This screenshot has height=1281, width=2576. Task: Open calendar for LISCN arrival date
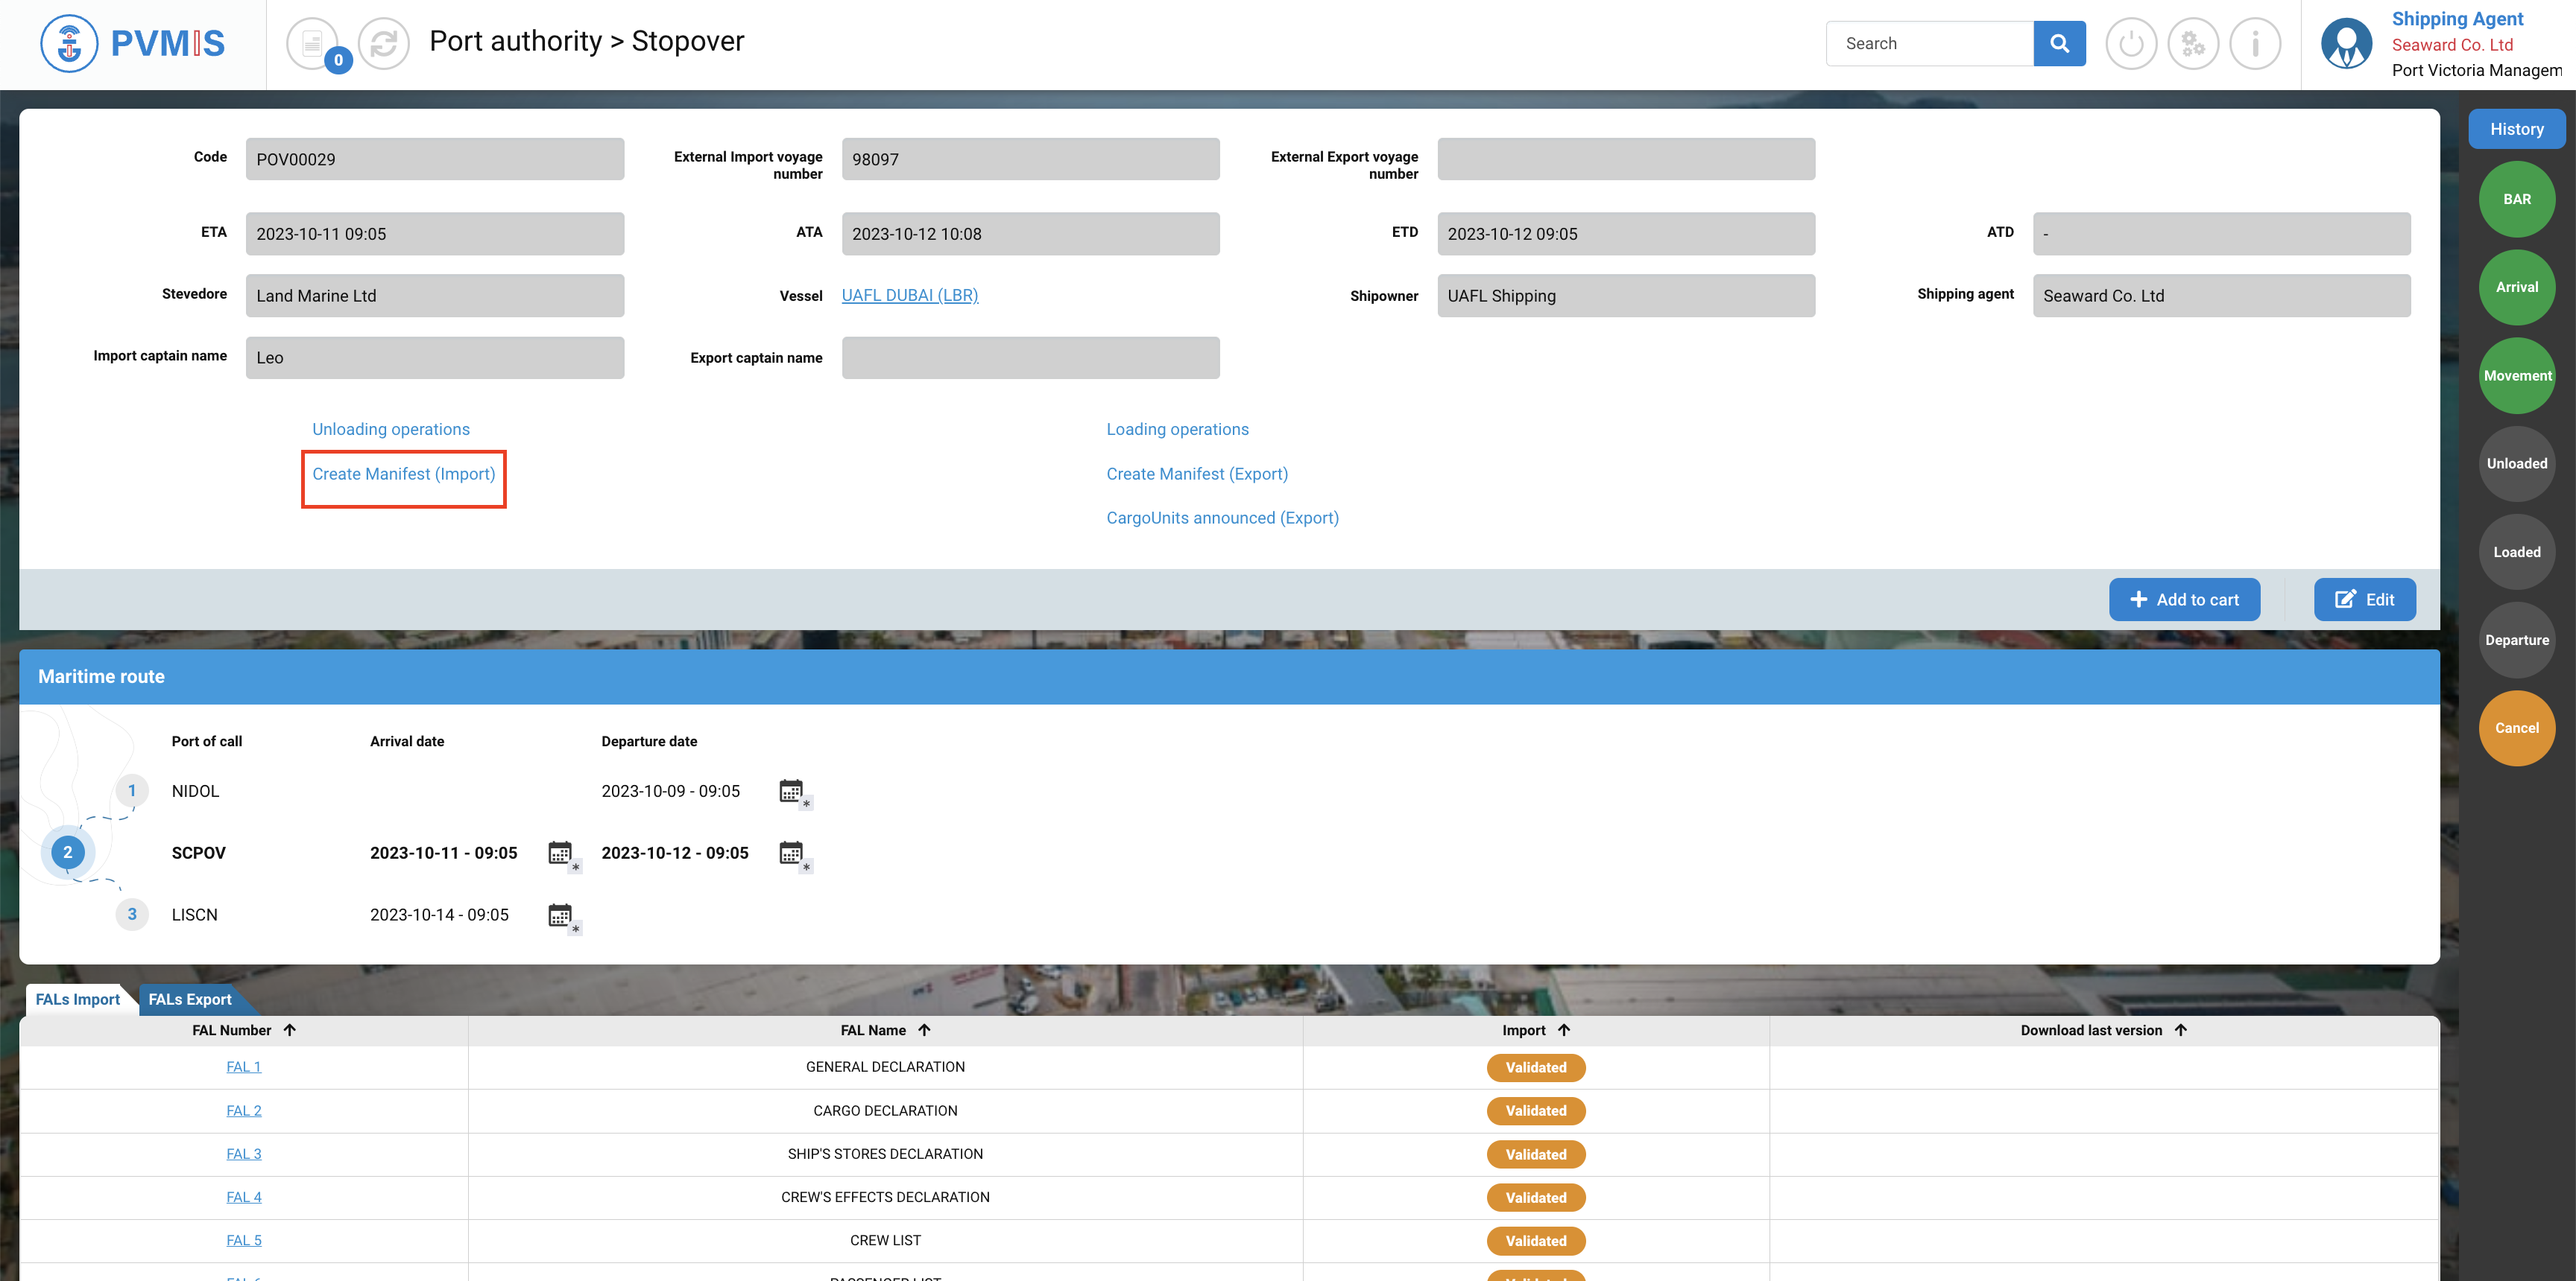coord(560,915)
